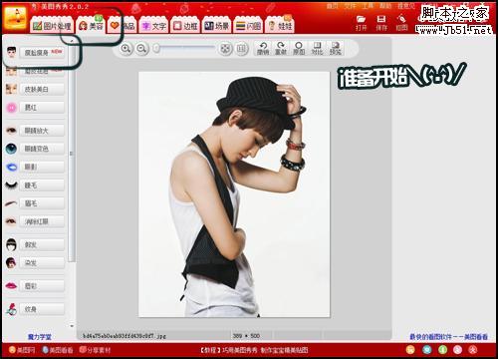Select the 眉毛 eyebrow button
This screenshot has width=498, height=359.
42,203
